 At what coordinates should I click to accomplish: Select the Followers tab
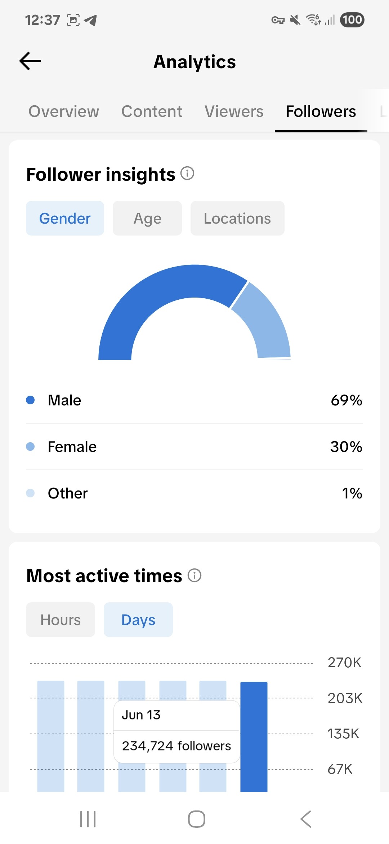click(321, 111)
